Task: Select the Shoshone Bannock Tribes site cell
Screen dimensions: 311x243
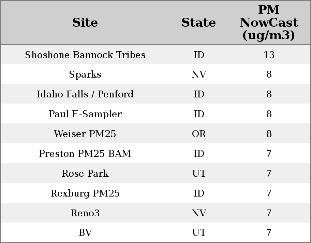Action: coord(85,55)
